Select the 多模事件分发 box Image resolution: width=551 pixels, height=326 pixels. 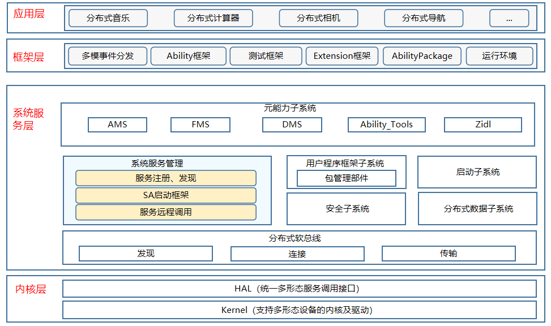108,56
